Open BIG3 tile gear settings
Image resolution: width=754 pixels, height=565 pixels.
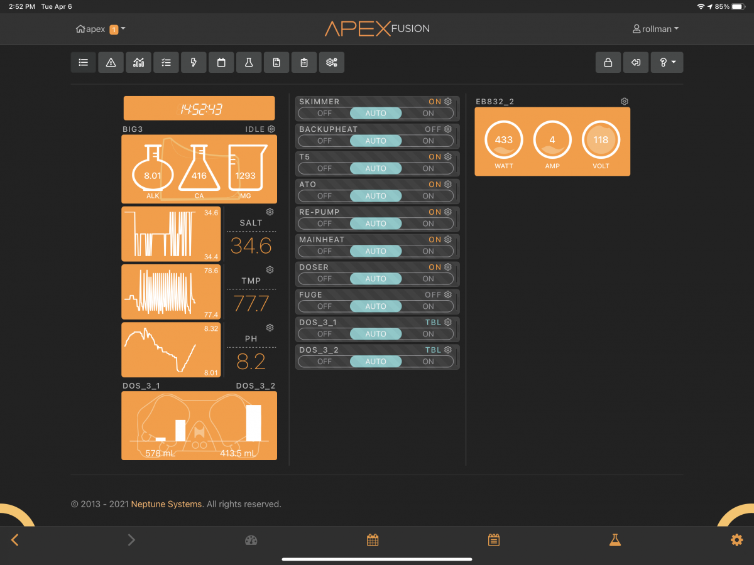[271, 129]
